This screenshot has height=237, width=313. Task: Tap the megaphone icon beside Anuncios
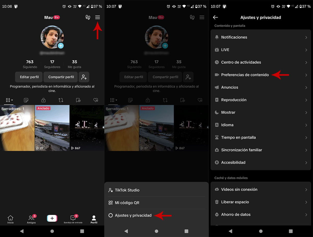pyautogui.click(x=217, y=87)
